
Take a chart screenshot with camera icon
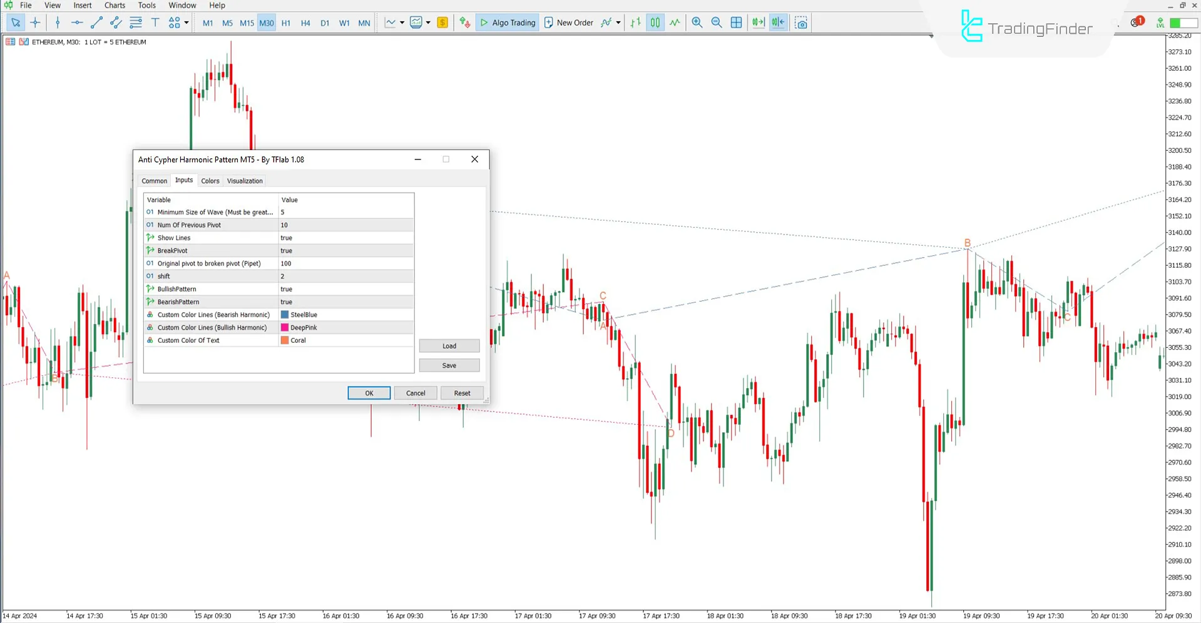(801, 23)
